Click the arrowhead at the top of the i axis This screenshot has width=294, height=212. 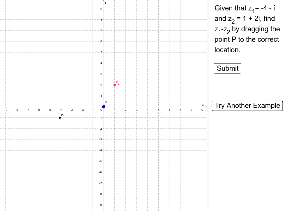click(x=104, y=1)
